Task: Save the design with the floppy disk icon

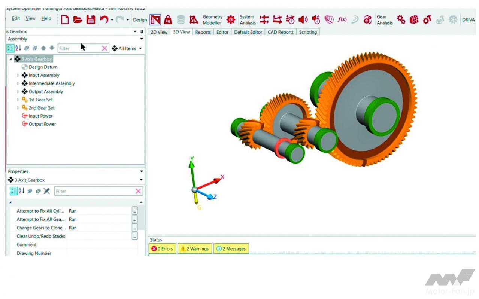Action: 91,20
